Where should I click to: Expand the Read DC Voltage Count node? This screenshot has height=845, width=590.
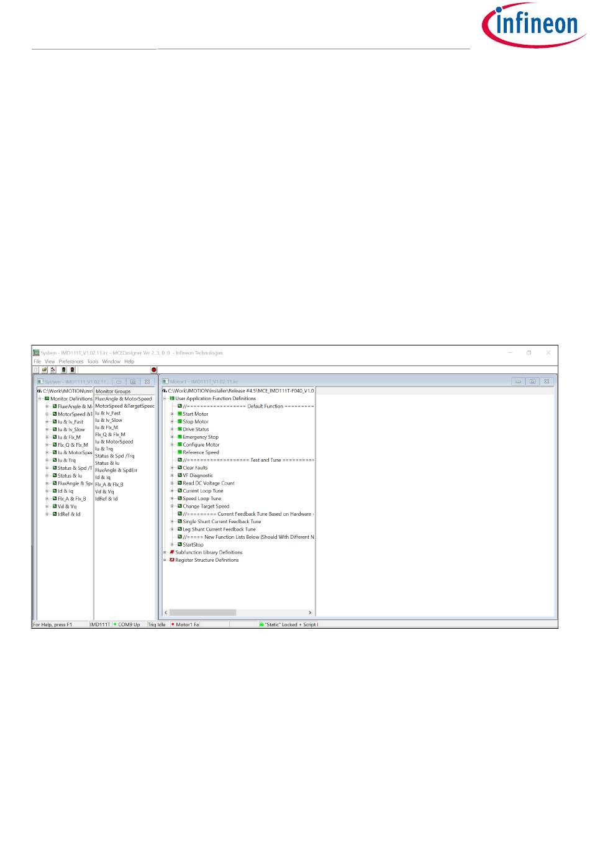click(172, 483)
